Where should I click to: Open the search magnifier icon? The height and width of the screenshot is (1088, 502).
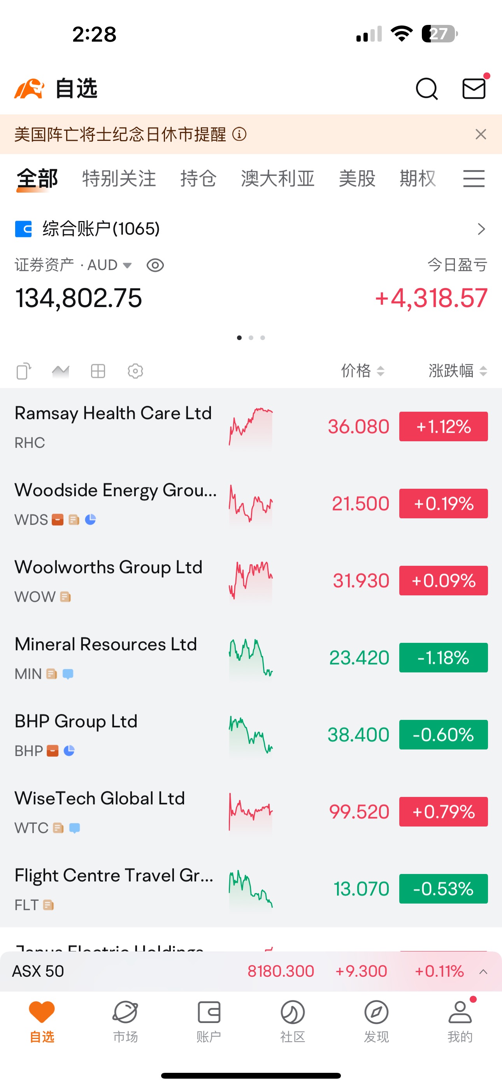pyautogui.click(x=427, y=89)
